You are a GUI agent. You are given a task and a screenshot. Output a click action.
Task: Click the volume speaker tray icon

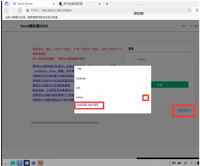pyautogui.click(x=179, y=163)
